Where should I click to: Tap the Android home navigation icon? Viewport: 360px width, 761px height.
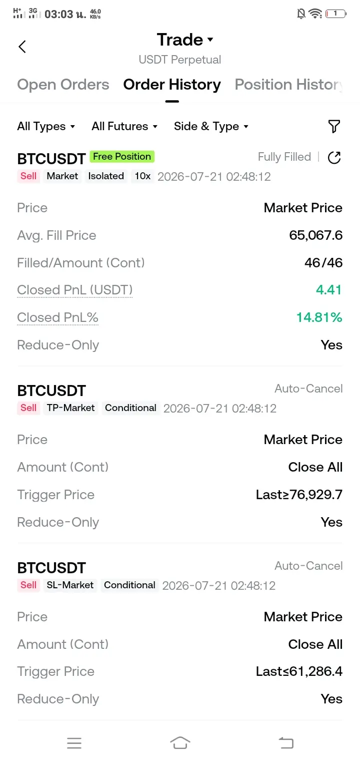coord(180,743)
